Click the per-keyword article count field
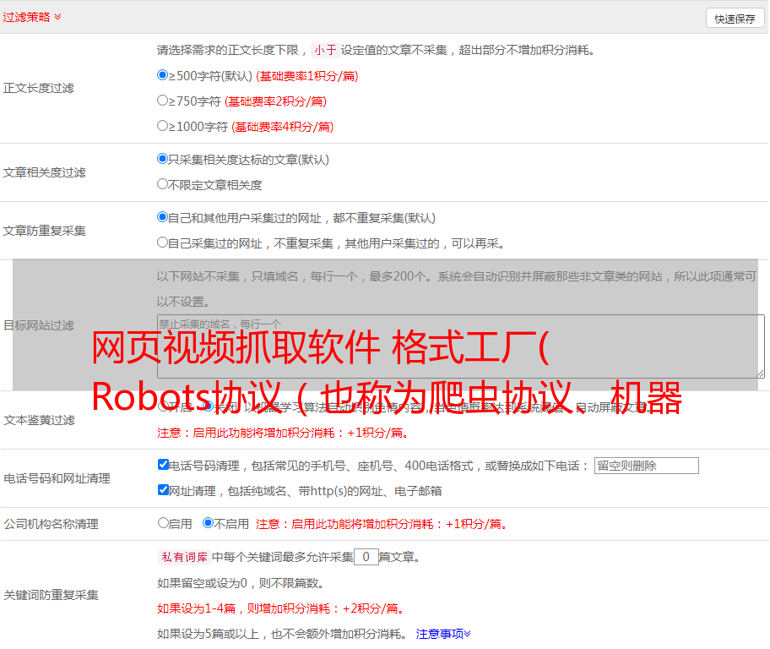 pos(366,557)
